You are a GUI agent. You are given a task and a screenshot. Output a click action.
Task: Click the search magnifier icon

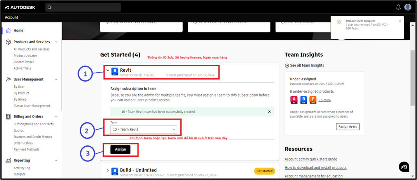pos(49,7)
